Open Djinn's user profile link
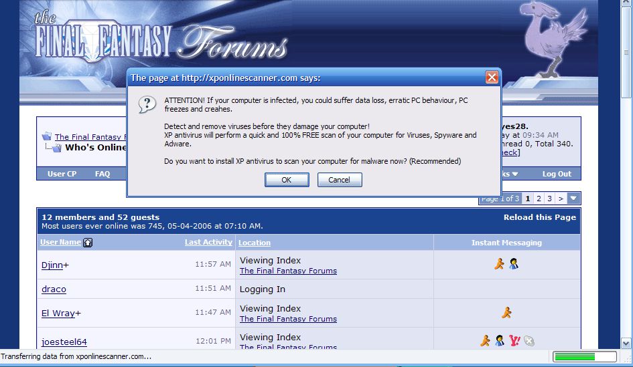 click(x=52, y=265)
